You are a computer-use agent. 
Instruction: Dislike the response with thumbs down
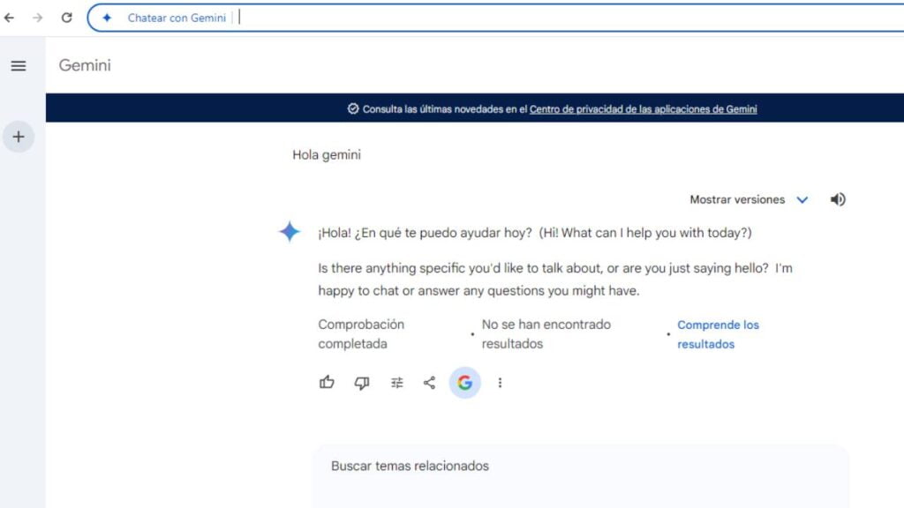tap(361, 383)
